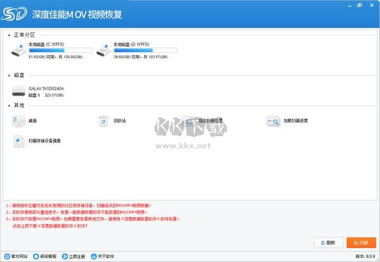This screenshot has width=380, height=262.
Task: Click the 刷新 refresh button
Action: [x=328, y=242]
